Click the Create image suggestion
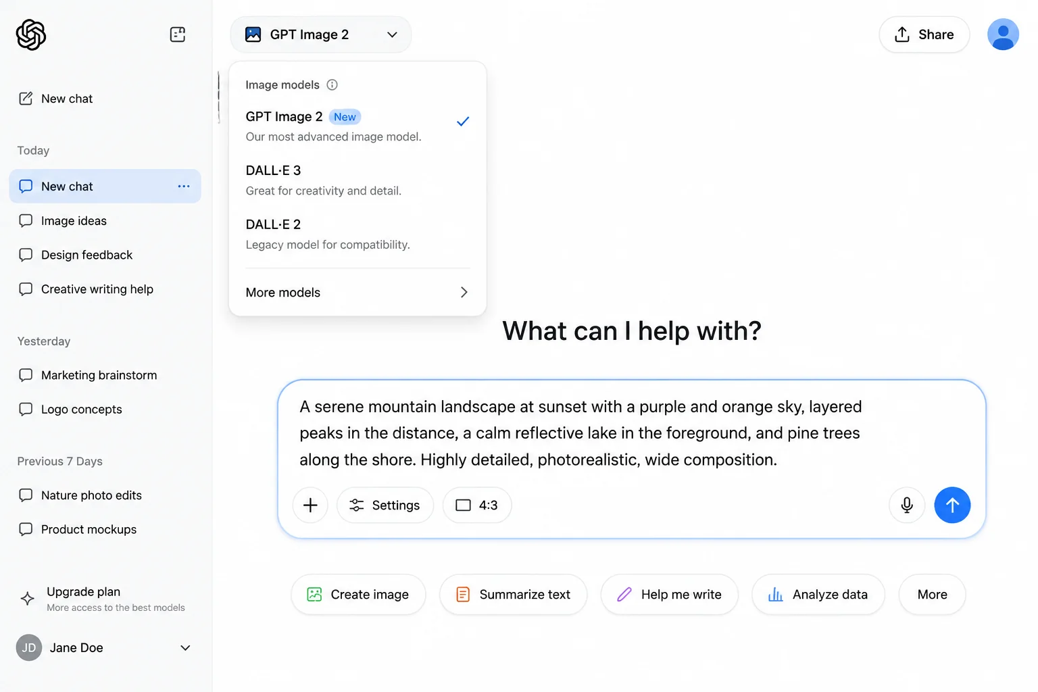Screen dimensions: 1038x692 pyautogui.click(x=358, y=595)
